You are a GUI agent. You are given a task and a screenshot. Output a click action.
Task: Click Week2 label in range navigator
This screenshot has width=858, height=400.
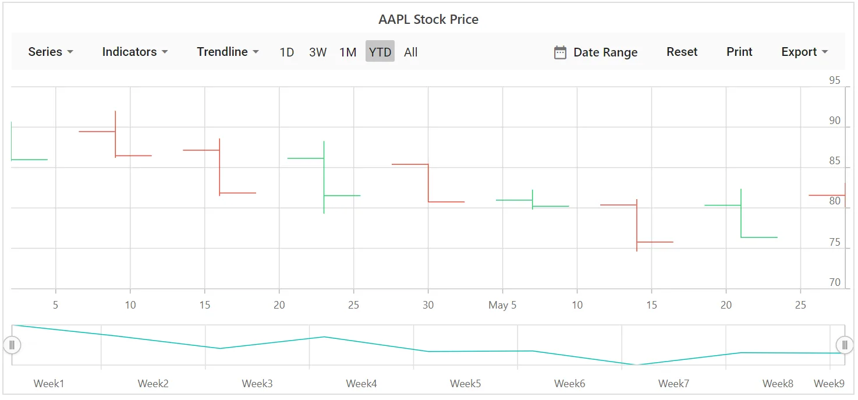click(153, 384)
